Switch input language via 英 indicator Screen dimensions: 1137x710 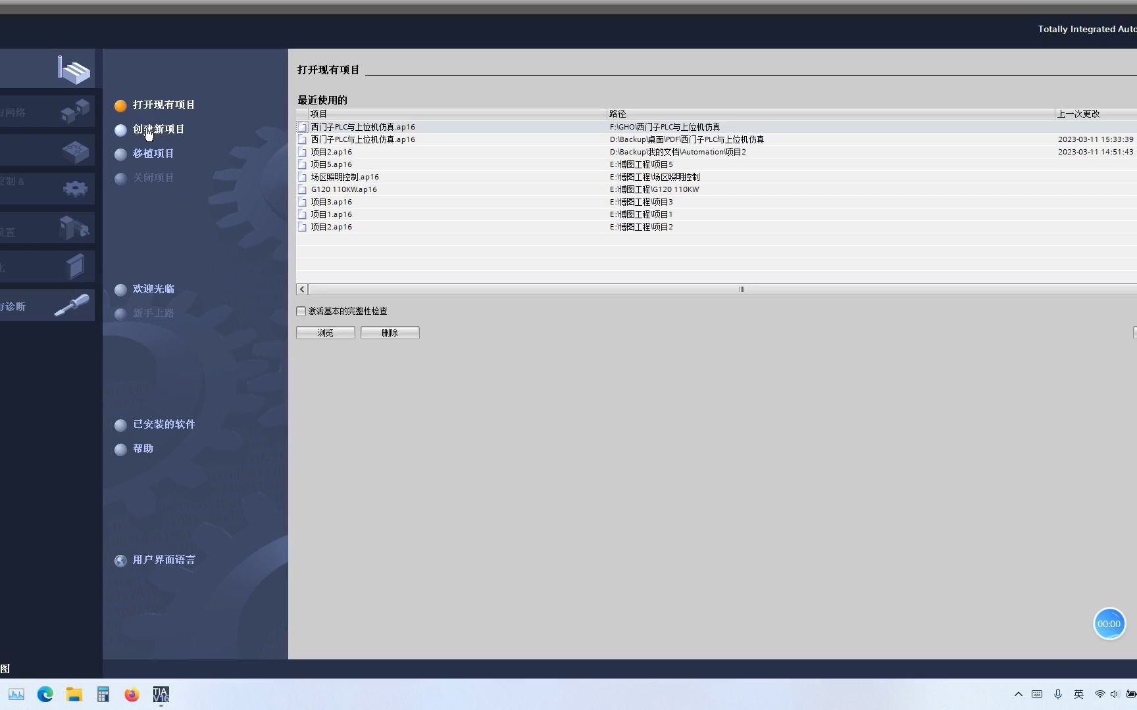coord(1078,694)
